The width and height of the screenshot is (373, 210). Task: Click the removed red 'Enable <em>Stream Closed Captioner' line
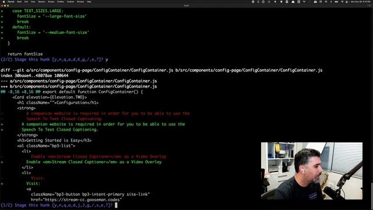pyautogui.click(x=98, y=157)
